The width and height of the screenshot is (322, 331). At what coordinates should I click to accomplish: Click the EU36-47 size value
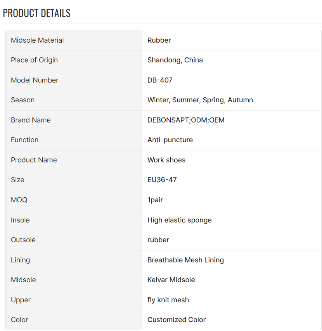[162, 180]
